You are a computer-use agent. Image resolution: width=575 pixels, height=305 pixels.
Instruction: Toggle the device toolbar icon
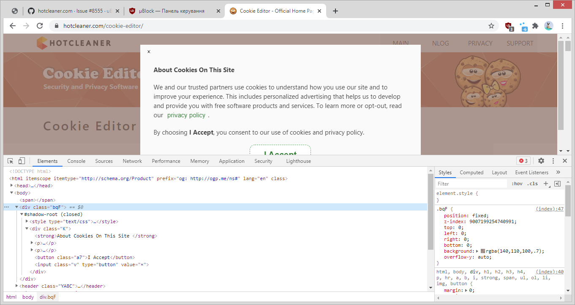click(x=21, y=161)
